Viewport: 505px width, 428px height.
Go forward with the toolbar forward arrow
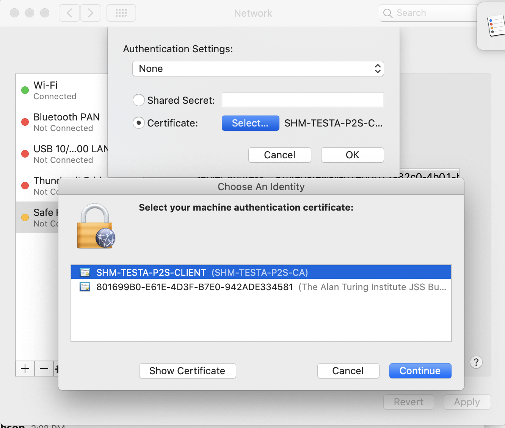(91, 13)
